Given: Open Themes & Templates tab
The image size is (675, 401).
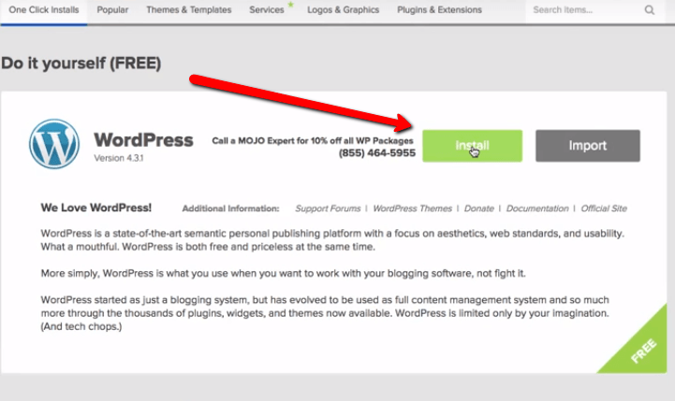Looking at the screenshot, I should [188, 10].
